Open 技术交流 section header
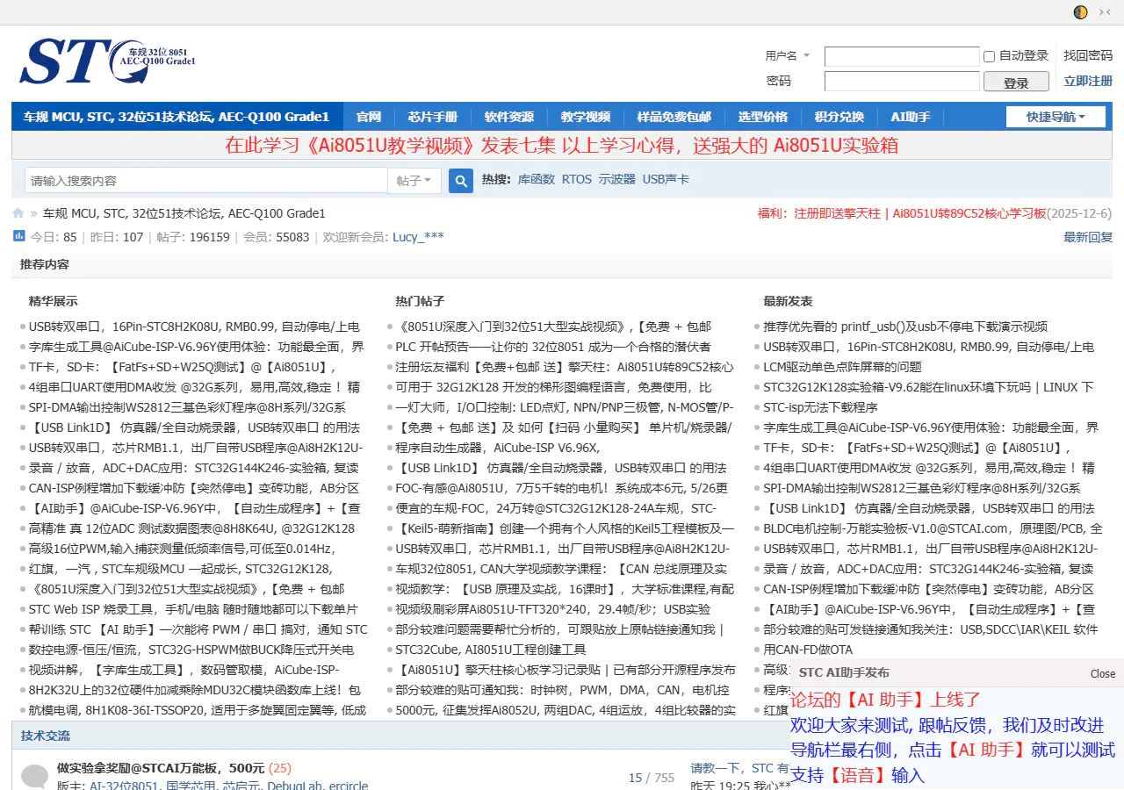The image size is (1124, 790). click(x=46, y=736)
